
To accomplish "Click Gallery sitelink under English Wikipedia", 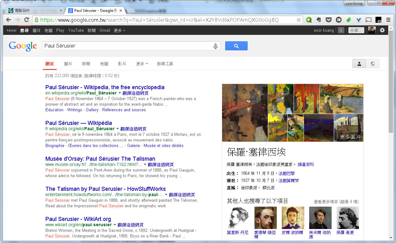I will coord(92,110).
